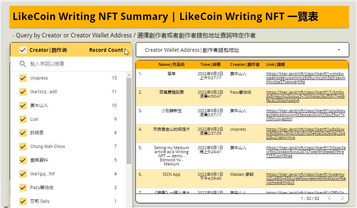Open the liker.land link for ISCN App
This screenshot has width=357, height=208.
pyautogui.click(x=305, y=178)
